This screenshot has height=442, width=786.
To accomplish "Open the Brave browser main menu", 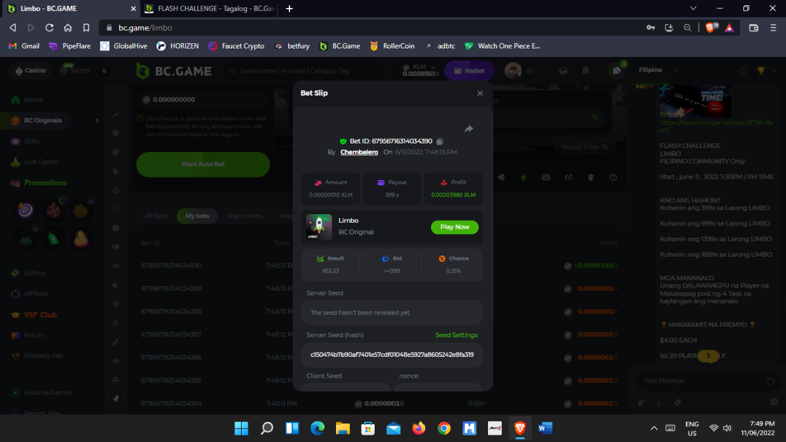I will [773, 28].
